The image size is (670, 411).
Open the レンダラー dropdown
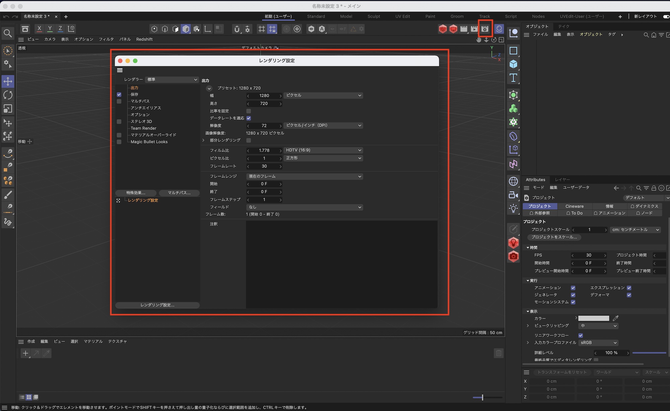[x=172, y=80]
